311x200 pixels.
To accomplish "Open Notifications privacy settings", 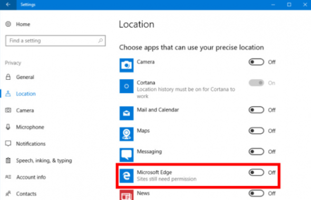I will [31, 144].
